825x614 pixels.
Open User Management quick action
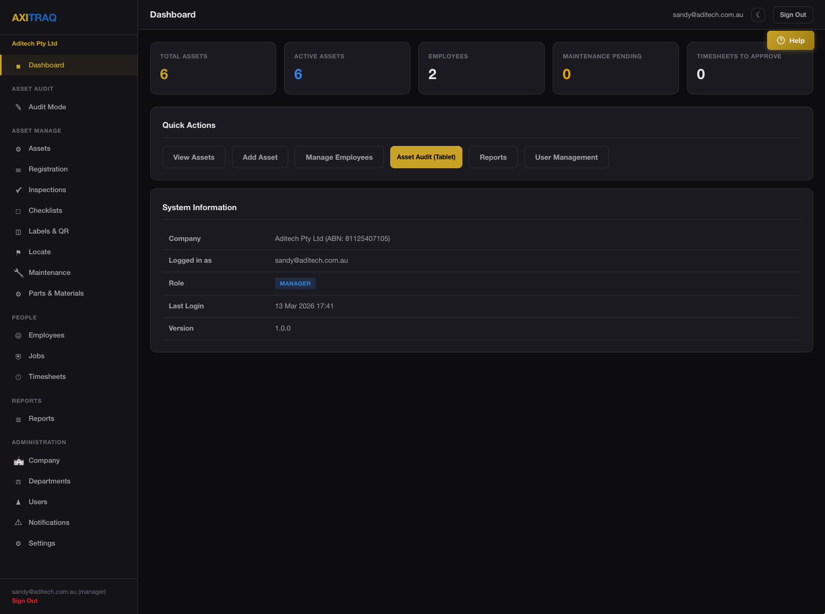point(566,157)
